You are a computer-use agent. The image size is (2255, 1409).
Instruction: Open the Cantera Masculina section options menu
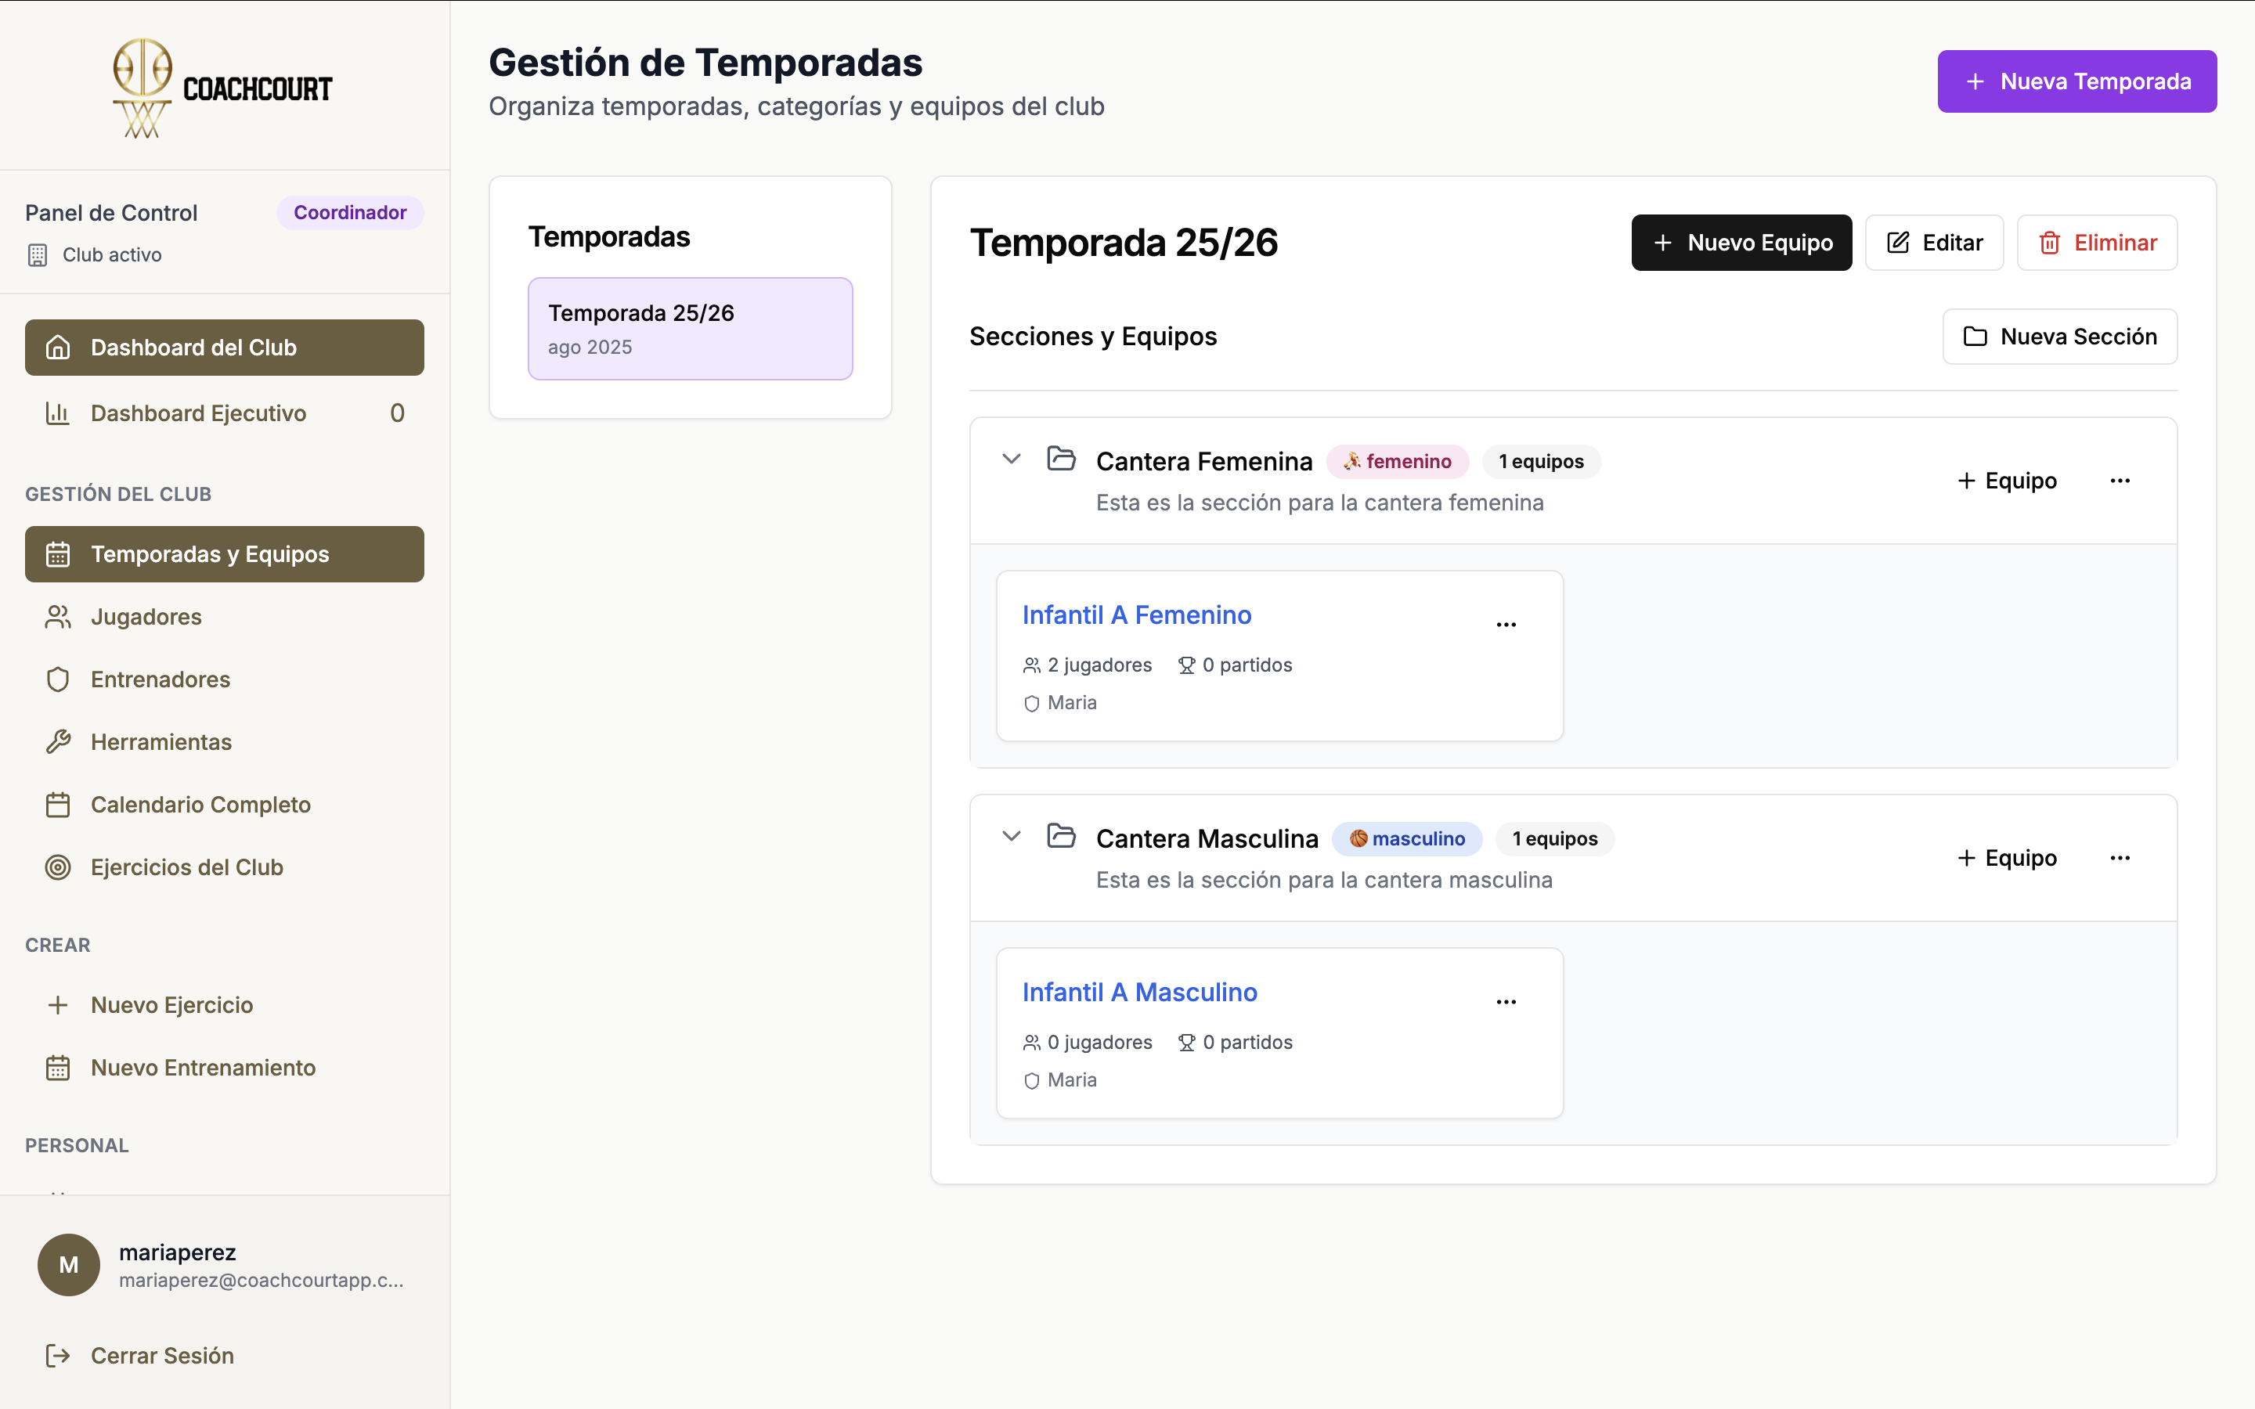click(2121, 857)
